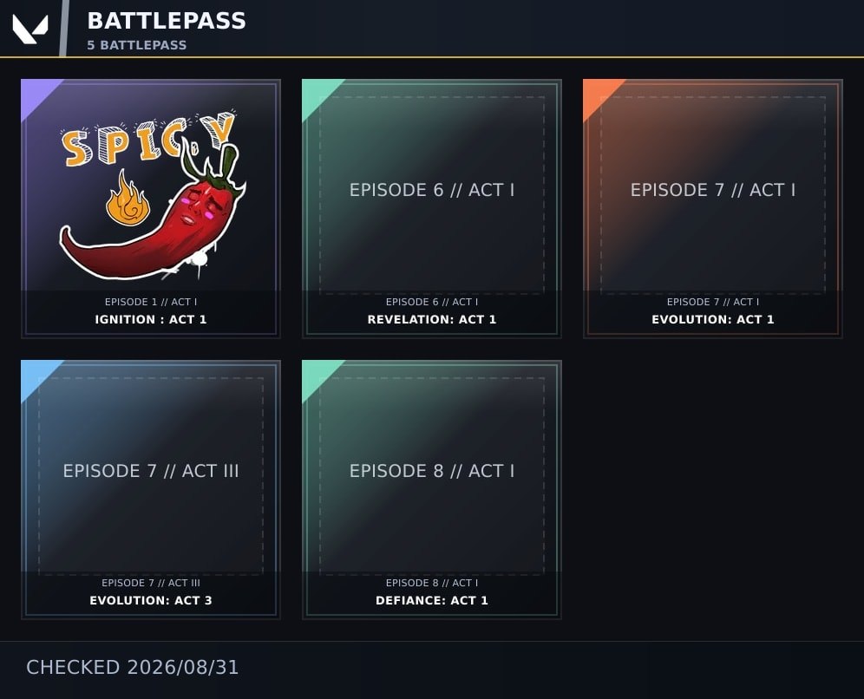Click the DEFIANCE: ACT 1 label
Screen dimensions: 864x699
tap(432, 600)
